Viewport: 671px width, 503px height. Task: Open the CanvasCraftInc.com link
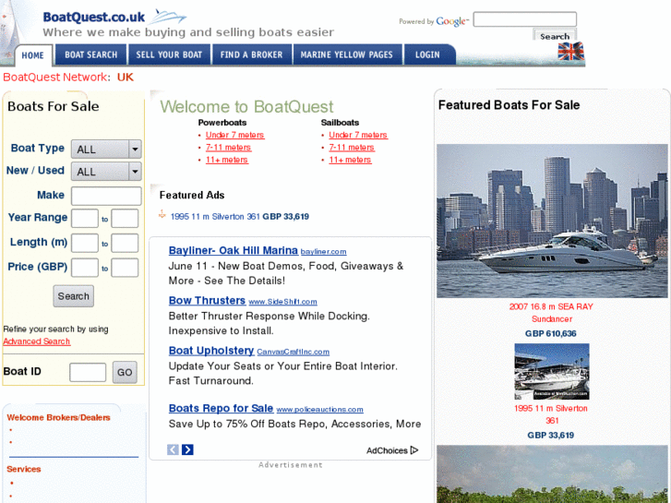tap(294, 352)
